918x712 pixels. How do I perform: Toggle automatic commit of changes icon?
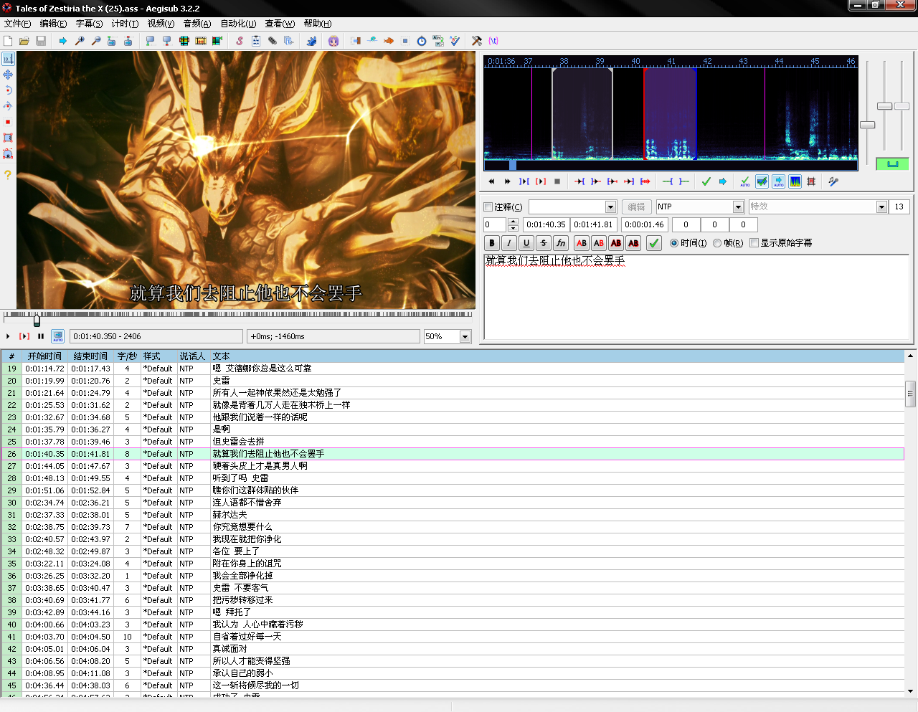point(745,181)
